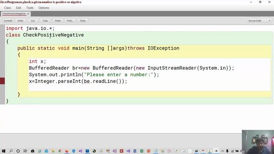Open Microsoft Word from the taskbar
Screen dimensions: 274x154
pos(135,151)
